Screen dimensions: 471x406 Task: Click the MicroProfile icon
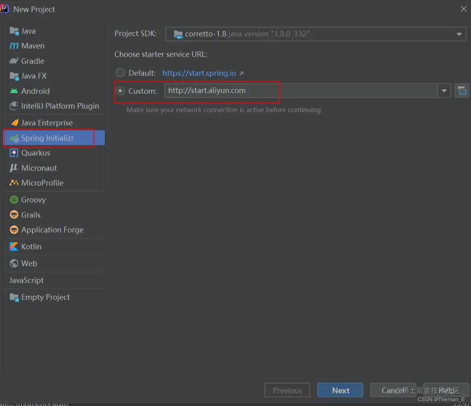[14, 183]
